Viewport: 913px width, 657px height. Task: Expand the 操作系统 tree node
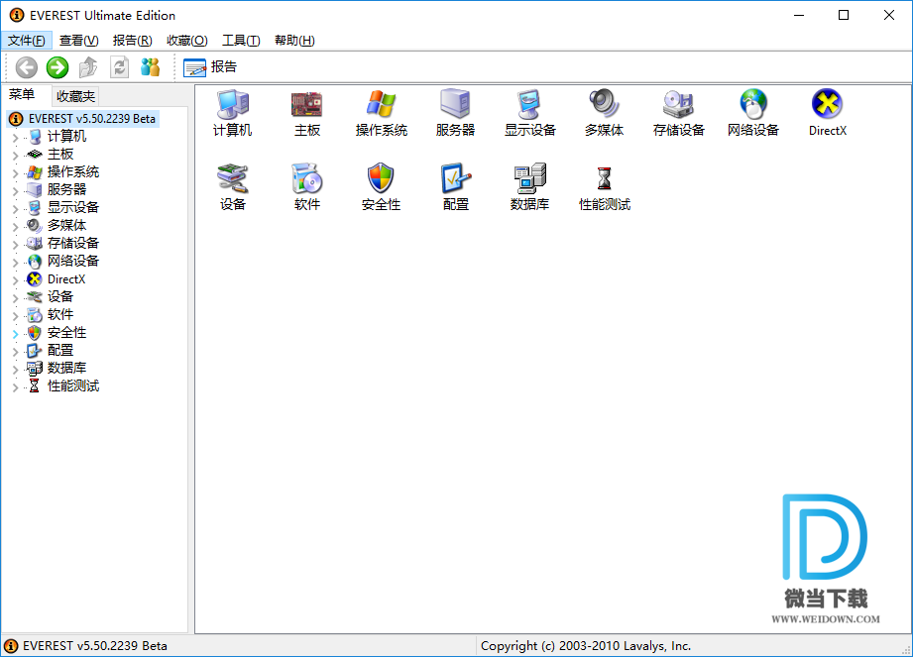(x=16, y=173)
